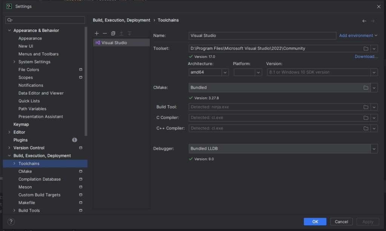Browse folder for CMake executable
Image resolution: width=386 pixels, height=231 pixels.
click(366, 88)
